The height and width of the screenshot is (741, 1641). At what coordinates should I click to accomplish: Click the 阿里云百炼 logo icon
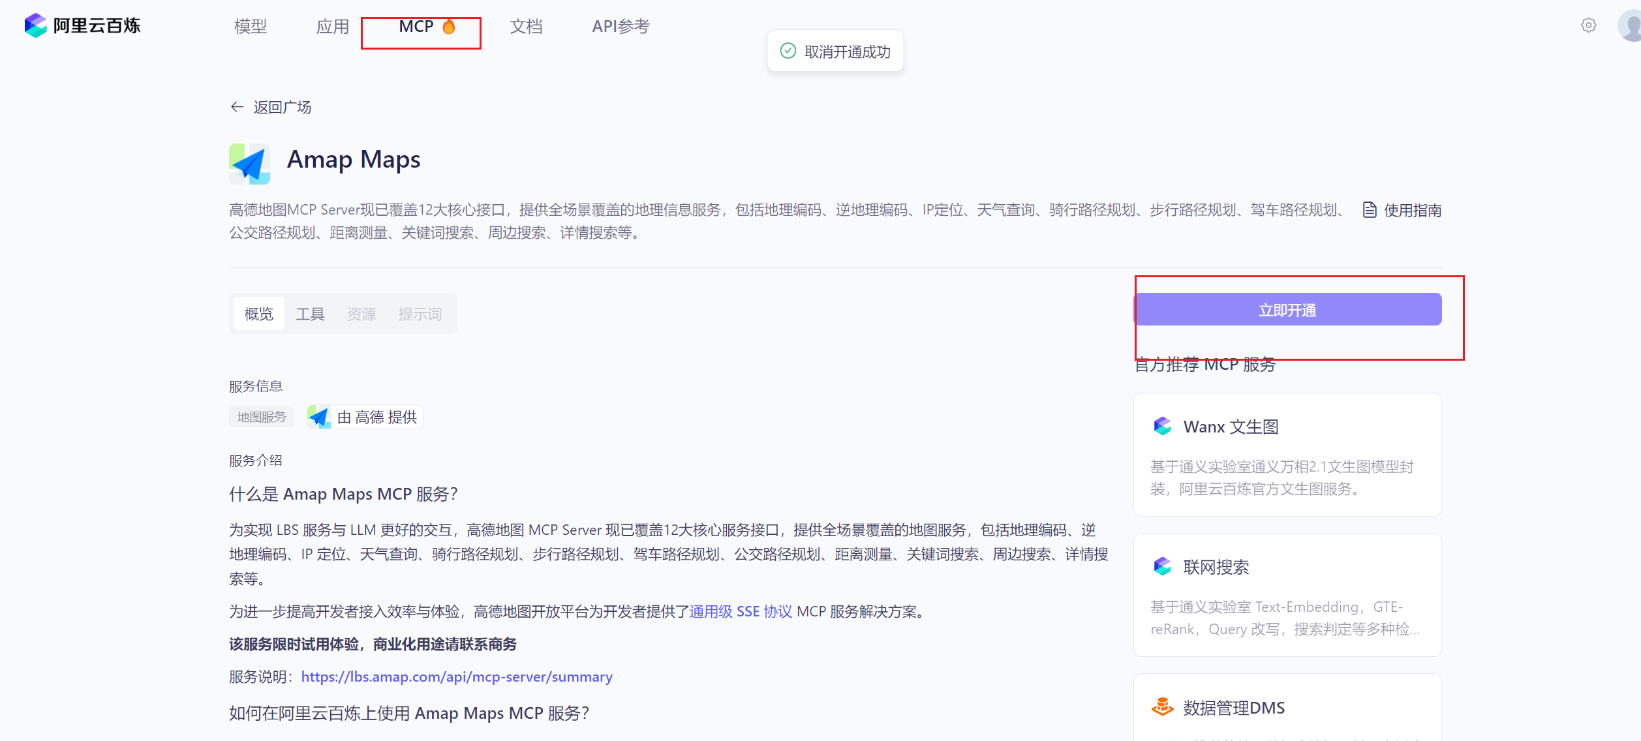35,25
